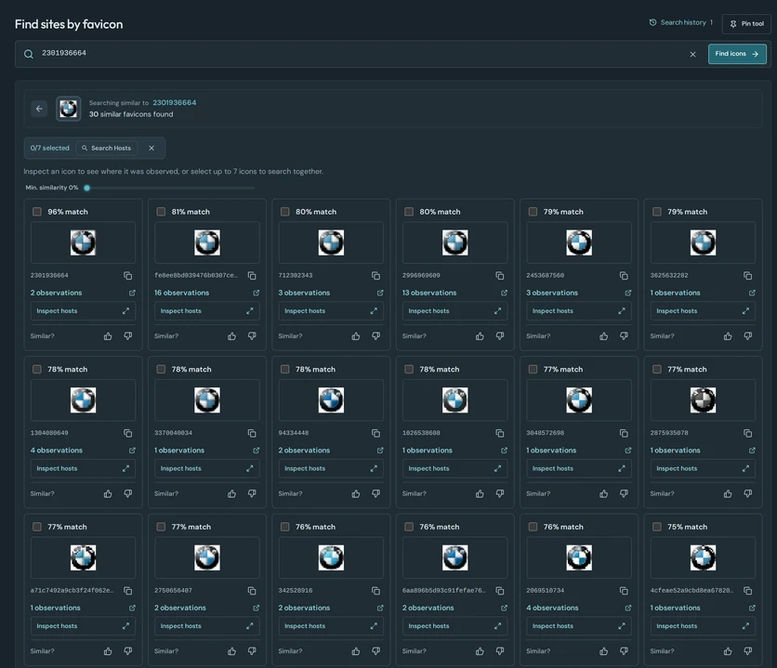The height and width of the screenshot is (668, 777).
Task: Click the Pin tool button
Action: tap(746, 24)
